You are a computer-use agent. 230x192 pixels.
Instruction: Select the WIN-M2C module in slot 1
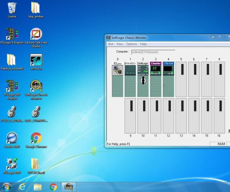click(130, 79)
